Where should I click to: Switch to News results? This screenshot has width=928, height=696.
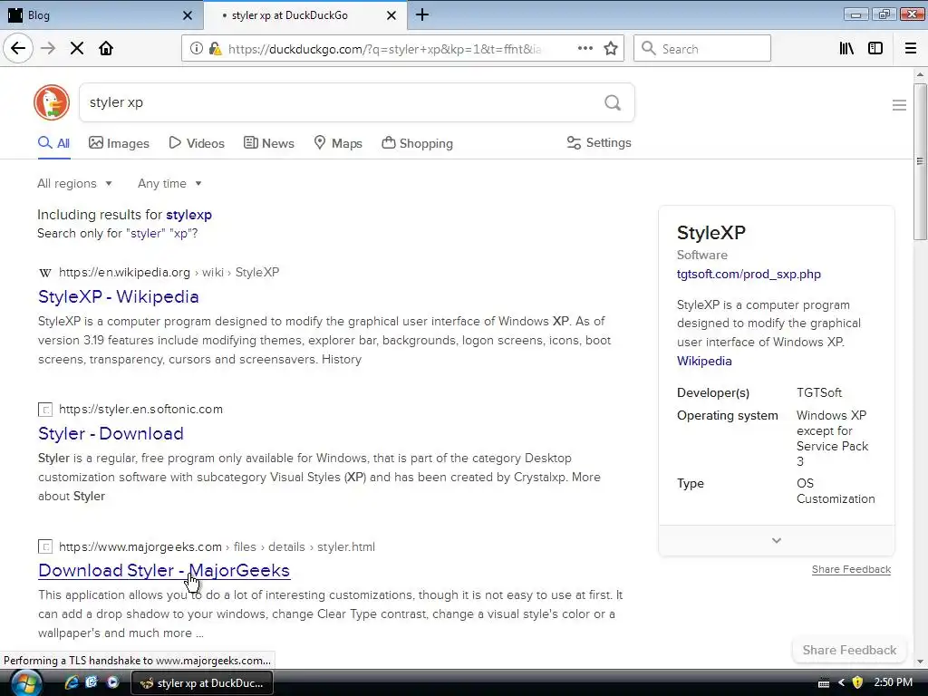click(269, 143)
